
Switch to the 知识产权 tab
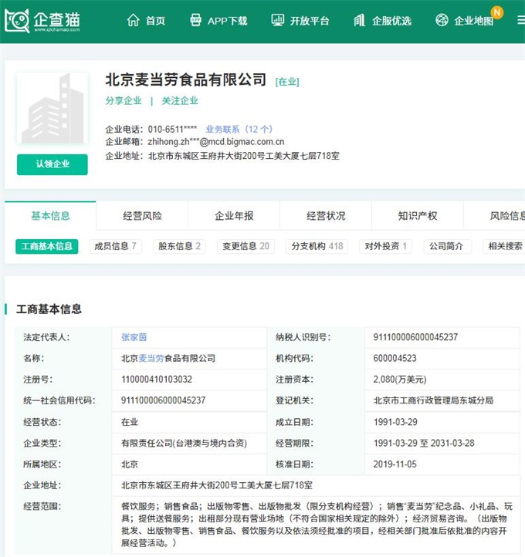418,215
